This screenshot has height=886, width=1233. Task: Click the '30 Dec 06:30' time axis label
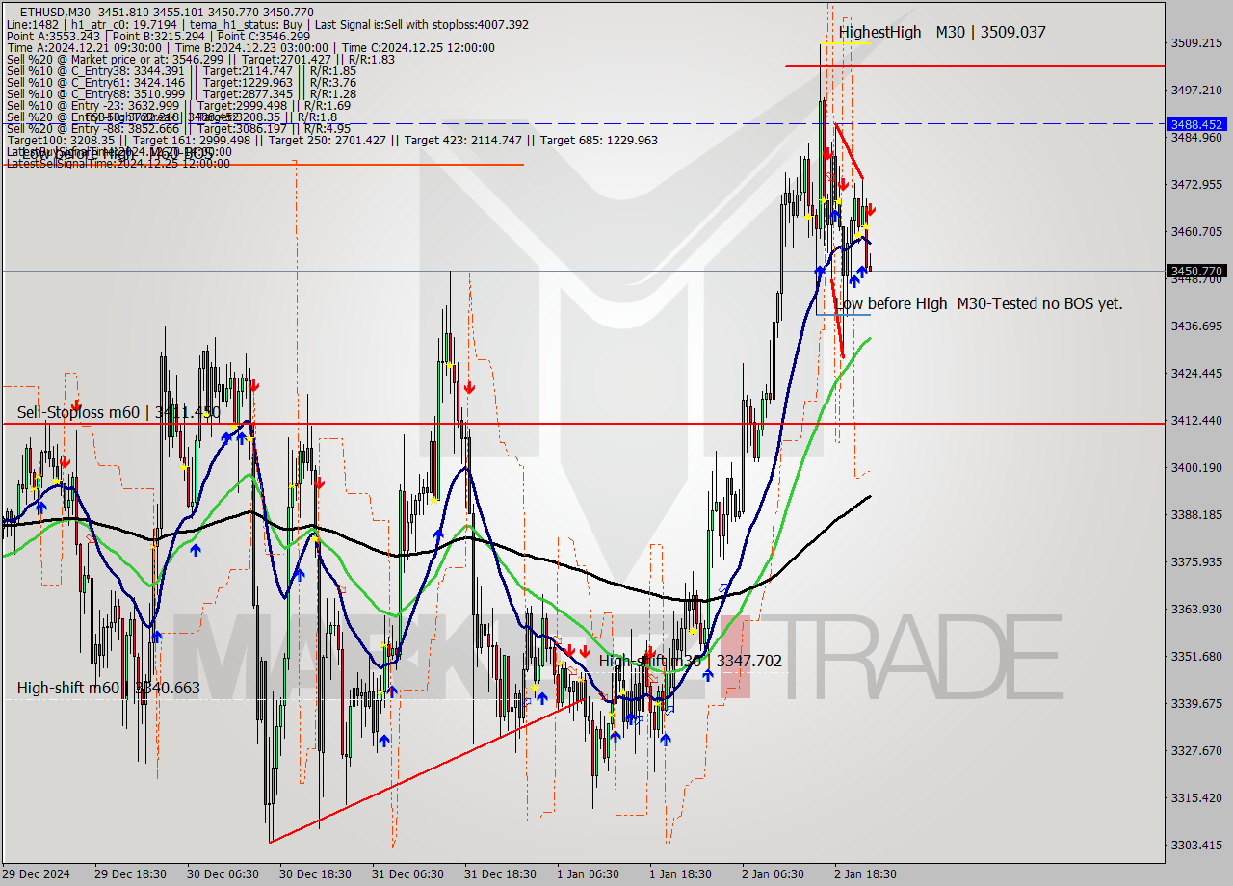(223, 874)
